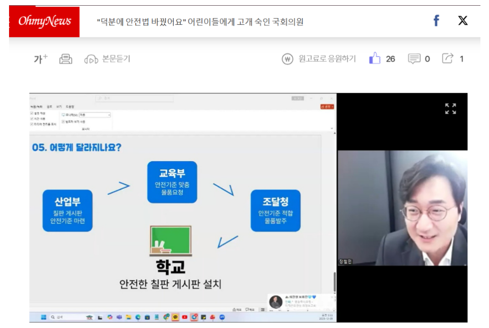
Task: Collapse the ribbon with the chevron
Action: 332,129
